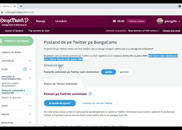
Task: Select Postarea automată a tweeturilor
Action: click(x=16, y=92)
